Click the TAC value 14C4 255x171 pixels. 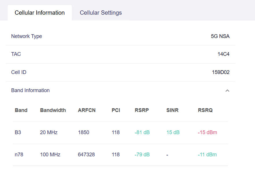point(224,54)
